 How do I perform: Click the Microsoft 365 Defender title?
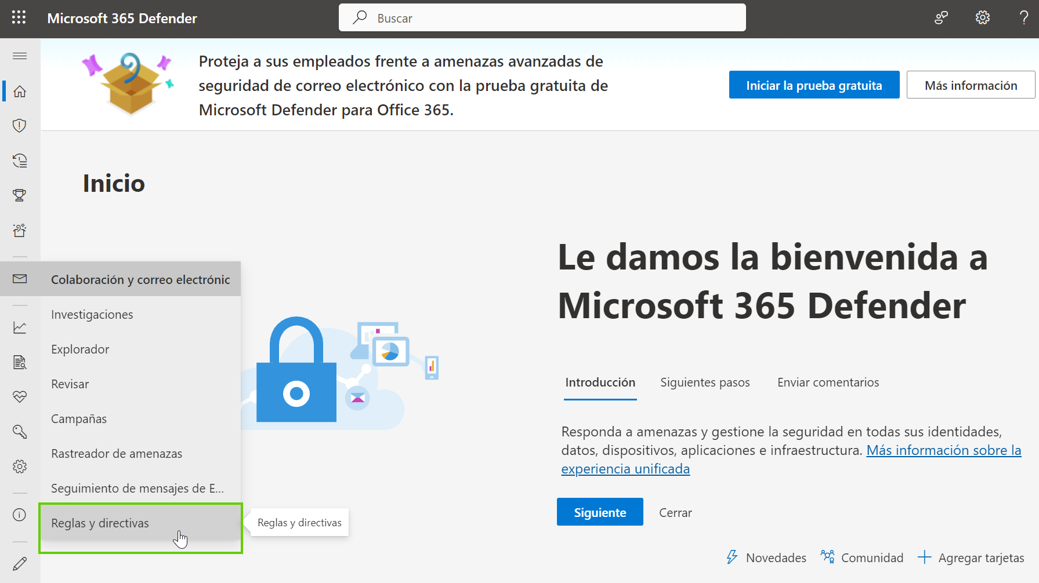coord(122,18)
